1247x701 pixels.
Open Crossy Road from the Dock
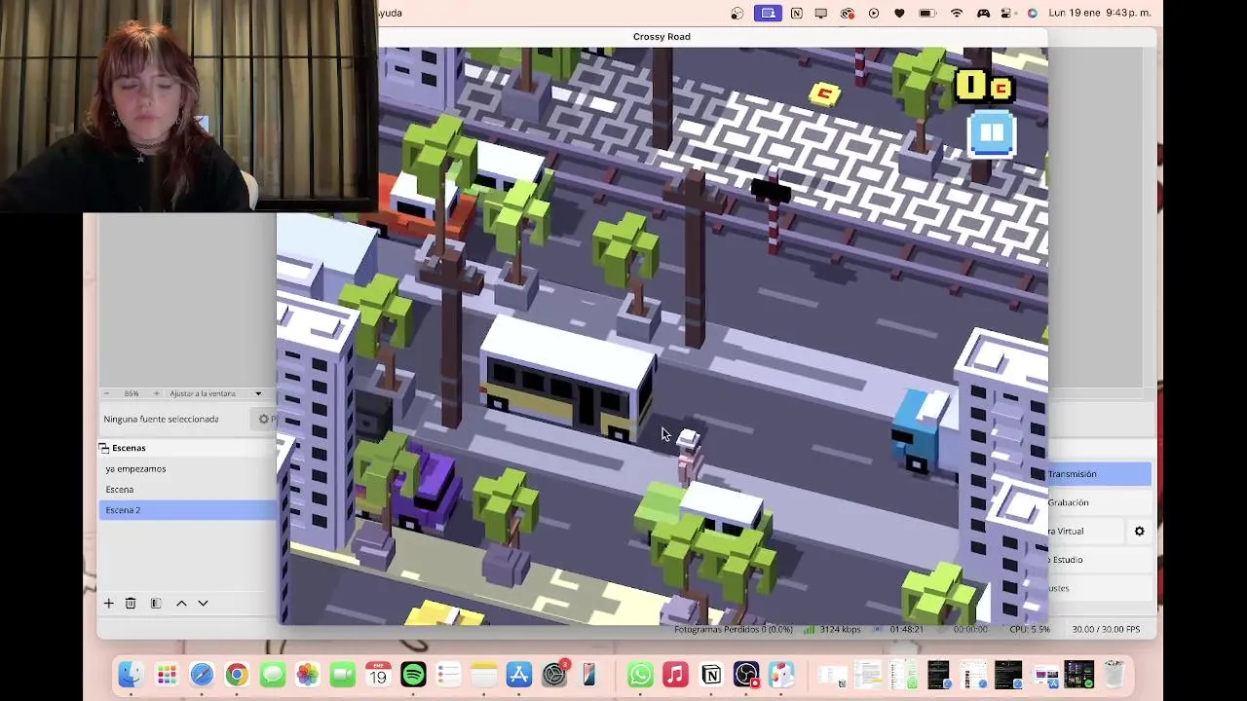[781, 674]
